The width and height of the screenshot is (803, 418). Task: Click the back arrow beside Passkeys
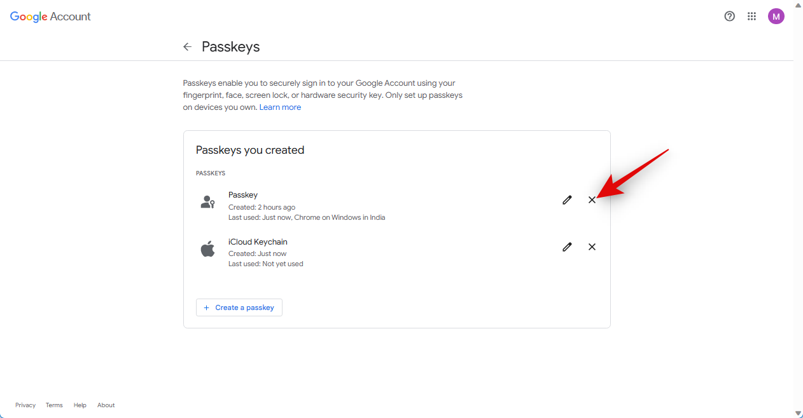coord(187,46)
